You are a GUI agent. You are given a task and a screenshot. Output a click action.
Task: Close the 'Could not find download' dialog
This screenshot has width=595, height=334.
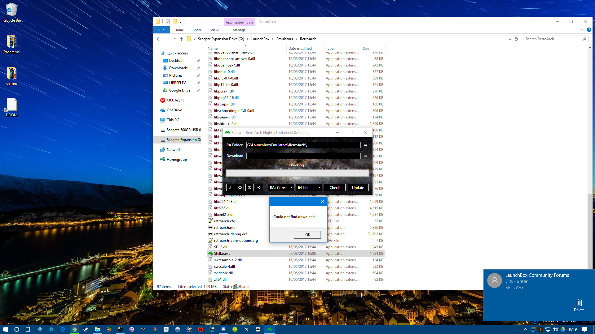coord(322,201)
